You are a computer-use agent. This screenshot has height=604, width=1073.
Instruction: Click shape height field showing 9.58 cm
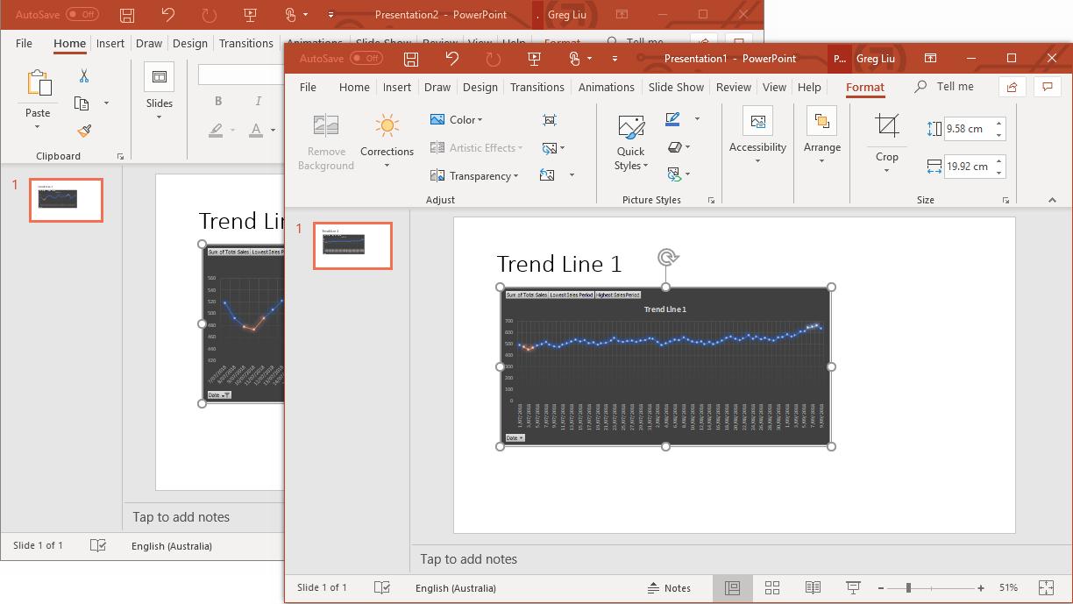coord(967,129)
